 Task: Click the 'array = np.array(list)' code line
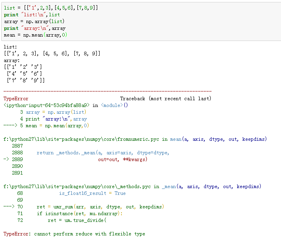click(34, 21)
